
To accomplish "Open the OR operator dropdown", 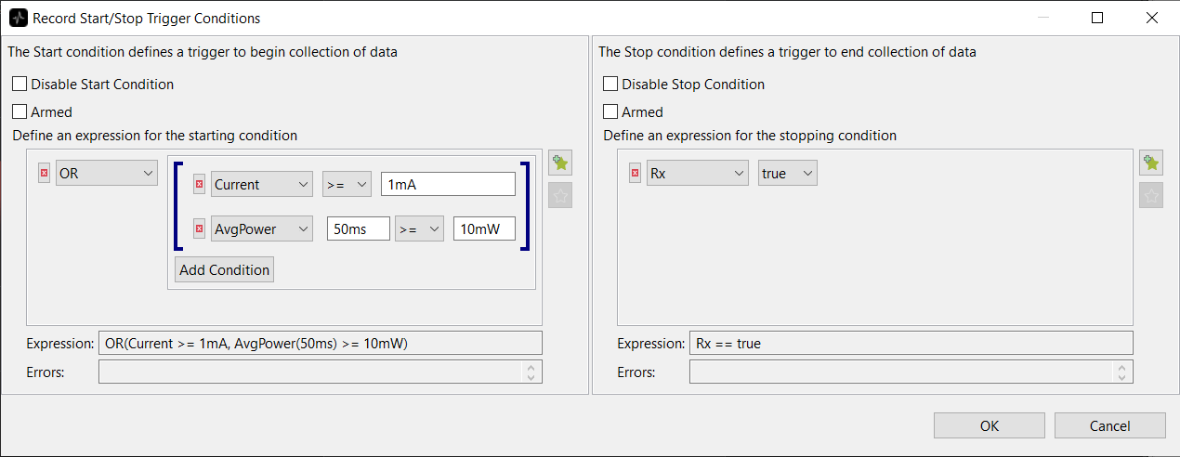I will tap(107, 174).
